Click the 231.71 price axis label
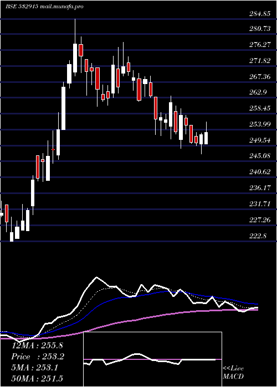 point(260,204)
